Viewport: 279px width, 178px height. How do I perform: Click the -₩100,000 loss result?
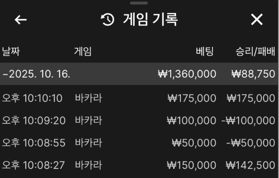(249, 121)
